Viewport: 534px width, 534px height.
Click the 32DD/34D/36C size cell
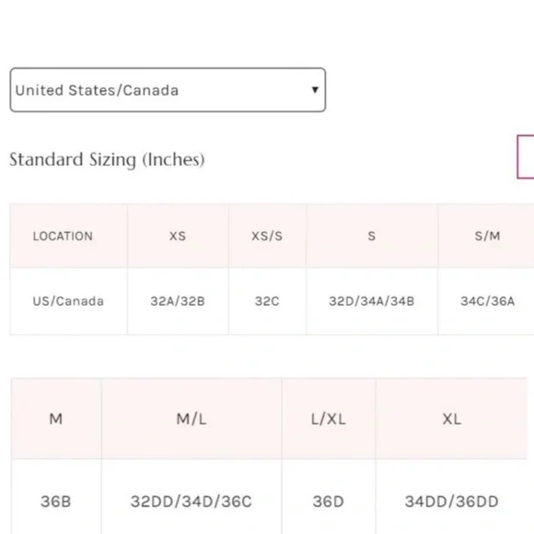tap(192, 501)
